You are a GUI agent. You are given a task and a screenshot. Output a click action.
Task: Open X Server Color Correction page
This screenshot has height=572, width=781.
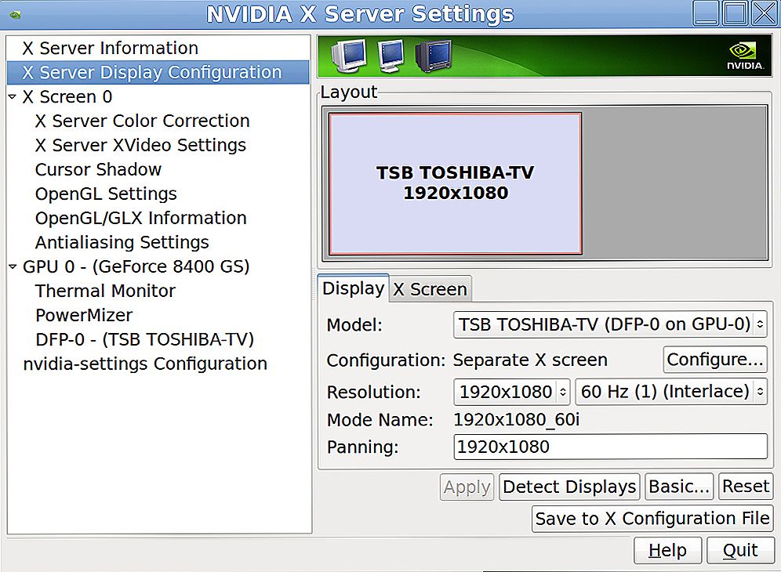point(143,121)
